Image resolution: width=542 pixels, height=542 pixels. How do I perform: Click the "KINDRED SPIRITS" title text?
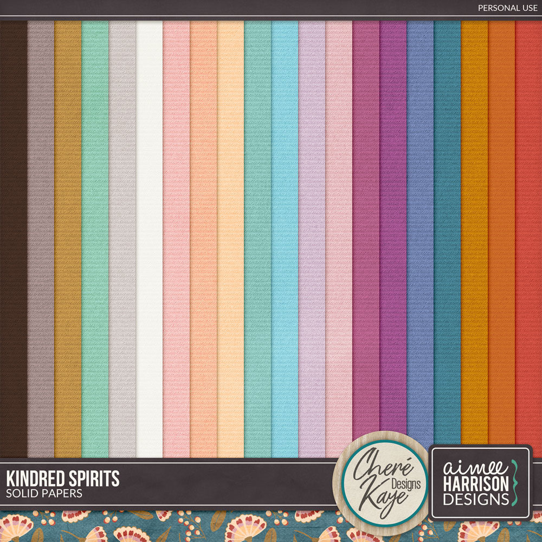(x=62, y=479)
